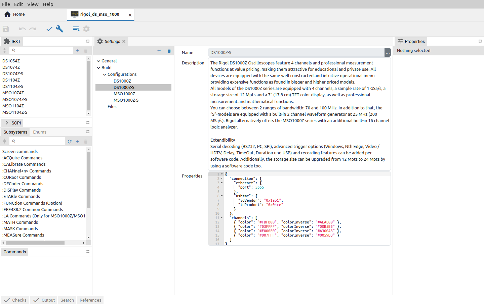Maximize the Subsystems panel
The width and height of the screenshot is (484, 305).
[x=88, y=132]
